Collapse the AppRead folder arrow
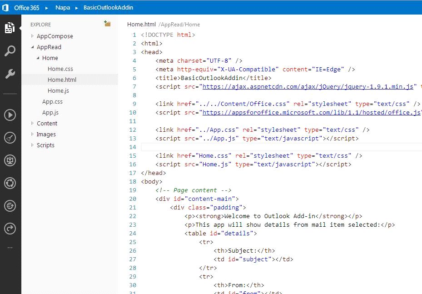The height and width of the screenshot is (294, 422). click(32, 47)
